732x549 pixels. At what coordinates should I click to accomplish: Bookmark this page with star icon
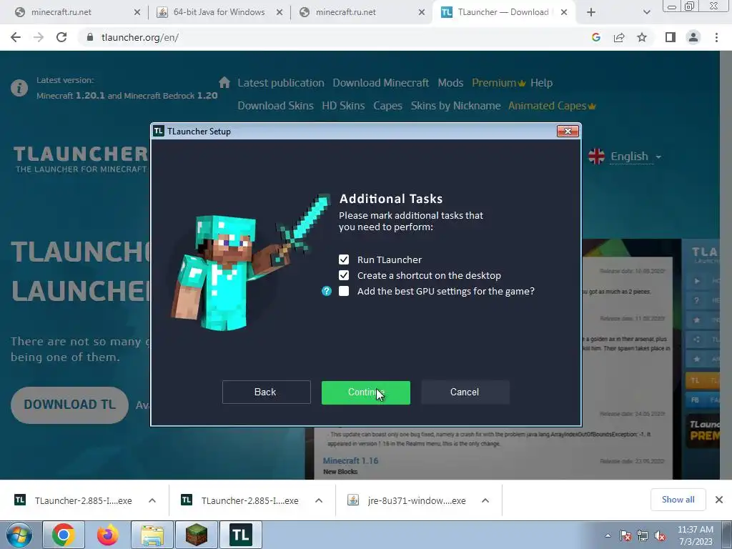click(x=642, y=37)
